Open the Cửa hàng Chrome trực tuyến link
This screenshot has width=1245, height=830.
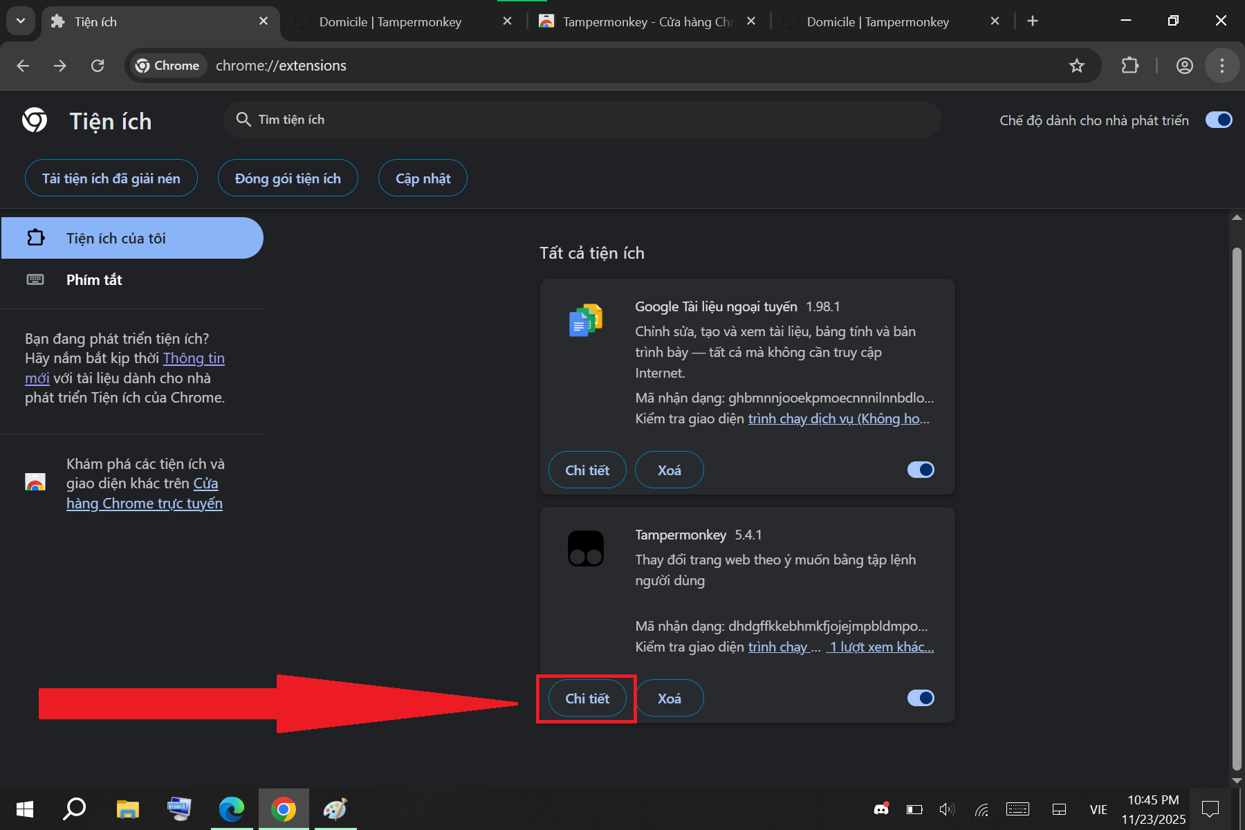pyautogui.click(x=144, y=504)
